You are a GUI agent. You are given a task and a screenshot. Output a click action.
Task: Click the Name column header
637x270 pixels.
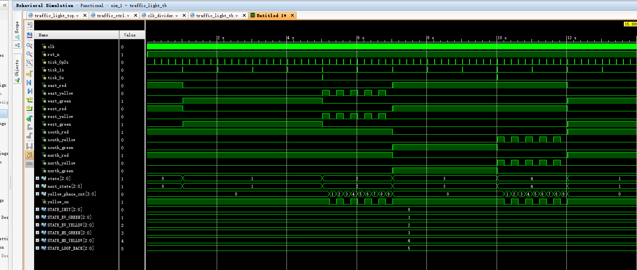click(x=76, y=35)
